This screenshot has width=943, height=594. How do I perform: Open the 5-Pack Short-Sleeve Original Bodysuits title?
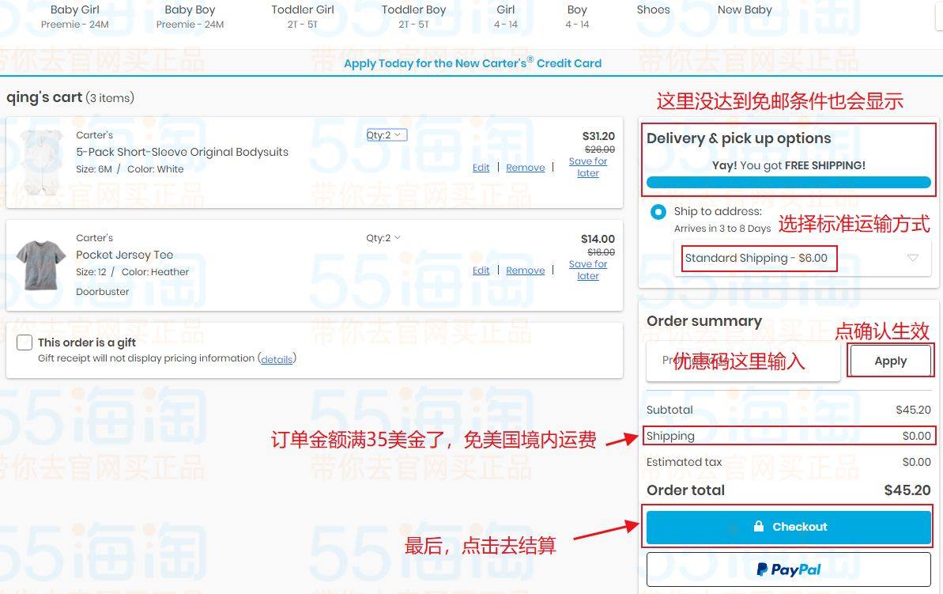(183, 152)
